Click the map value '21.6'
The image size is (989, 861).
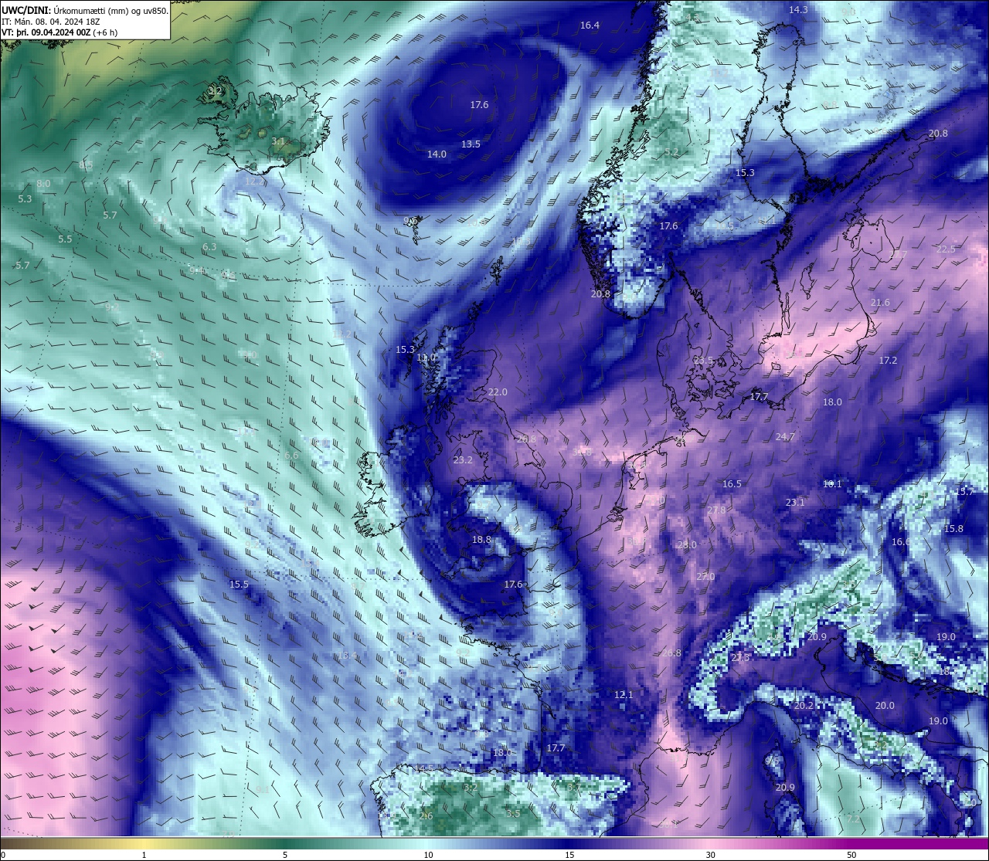point(880,303)
